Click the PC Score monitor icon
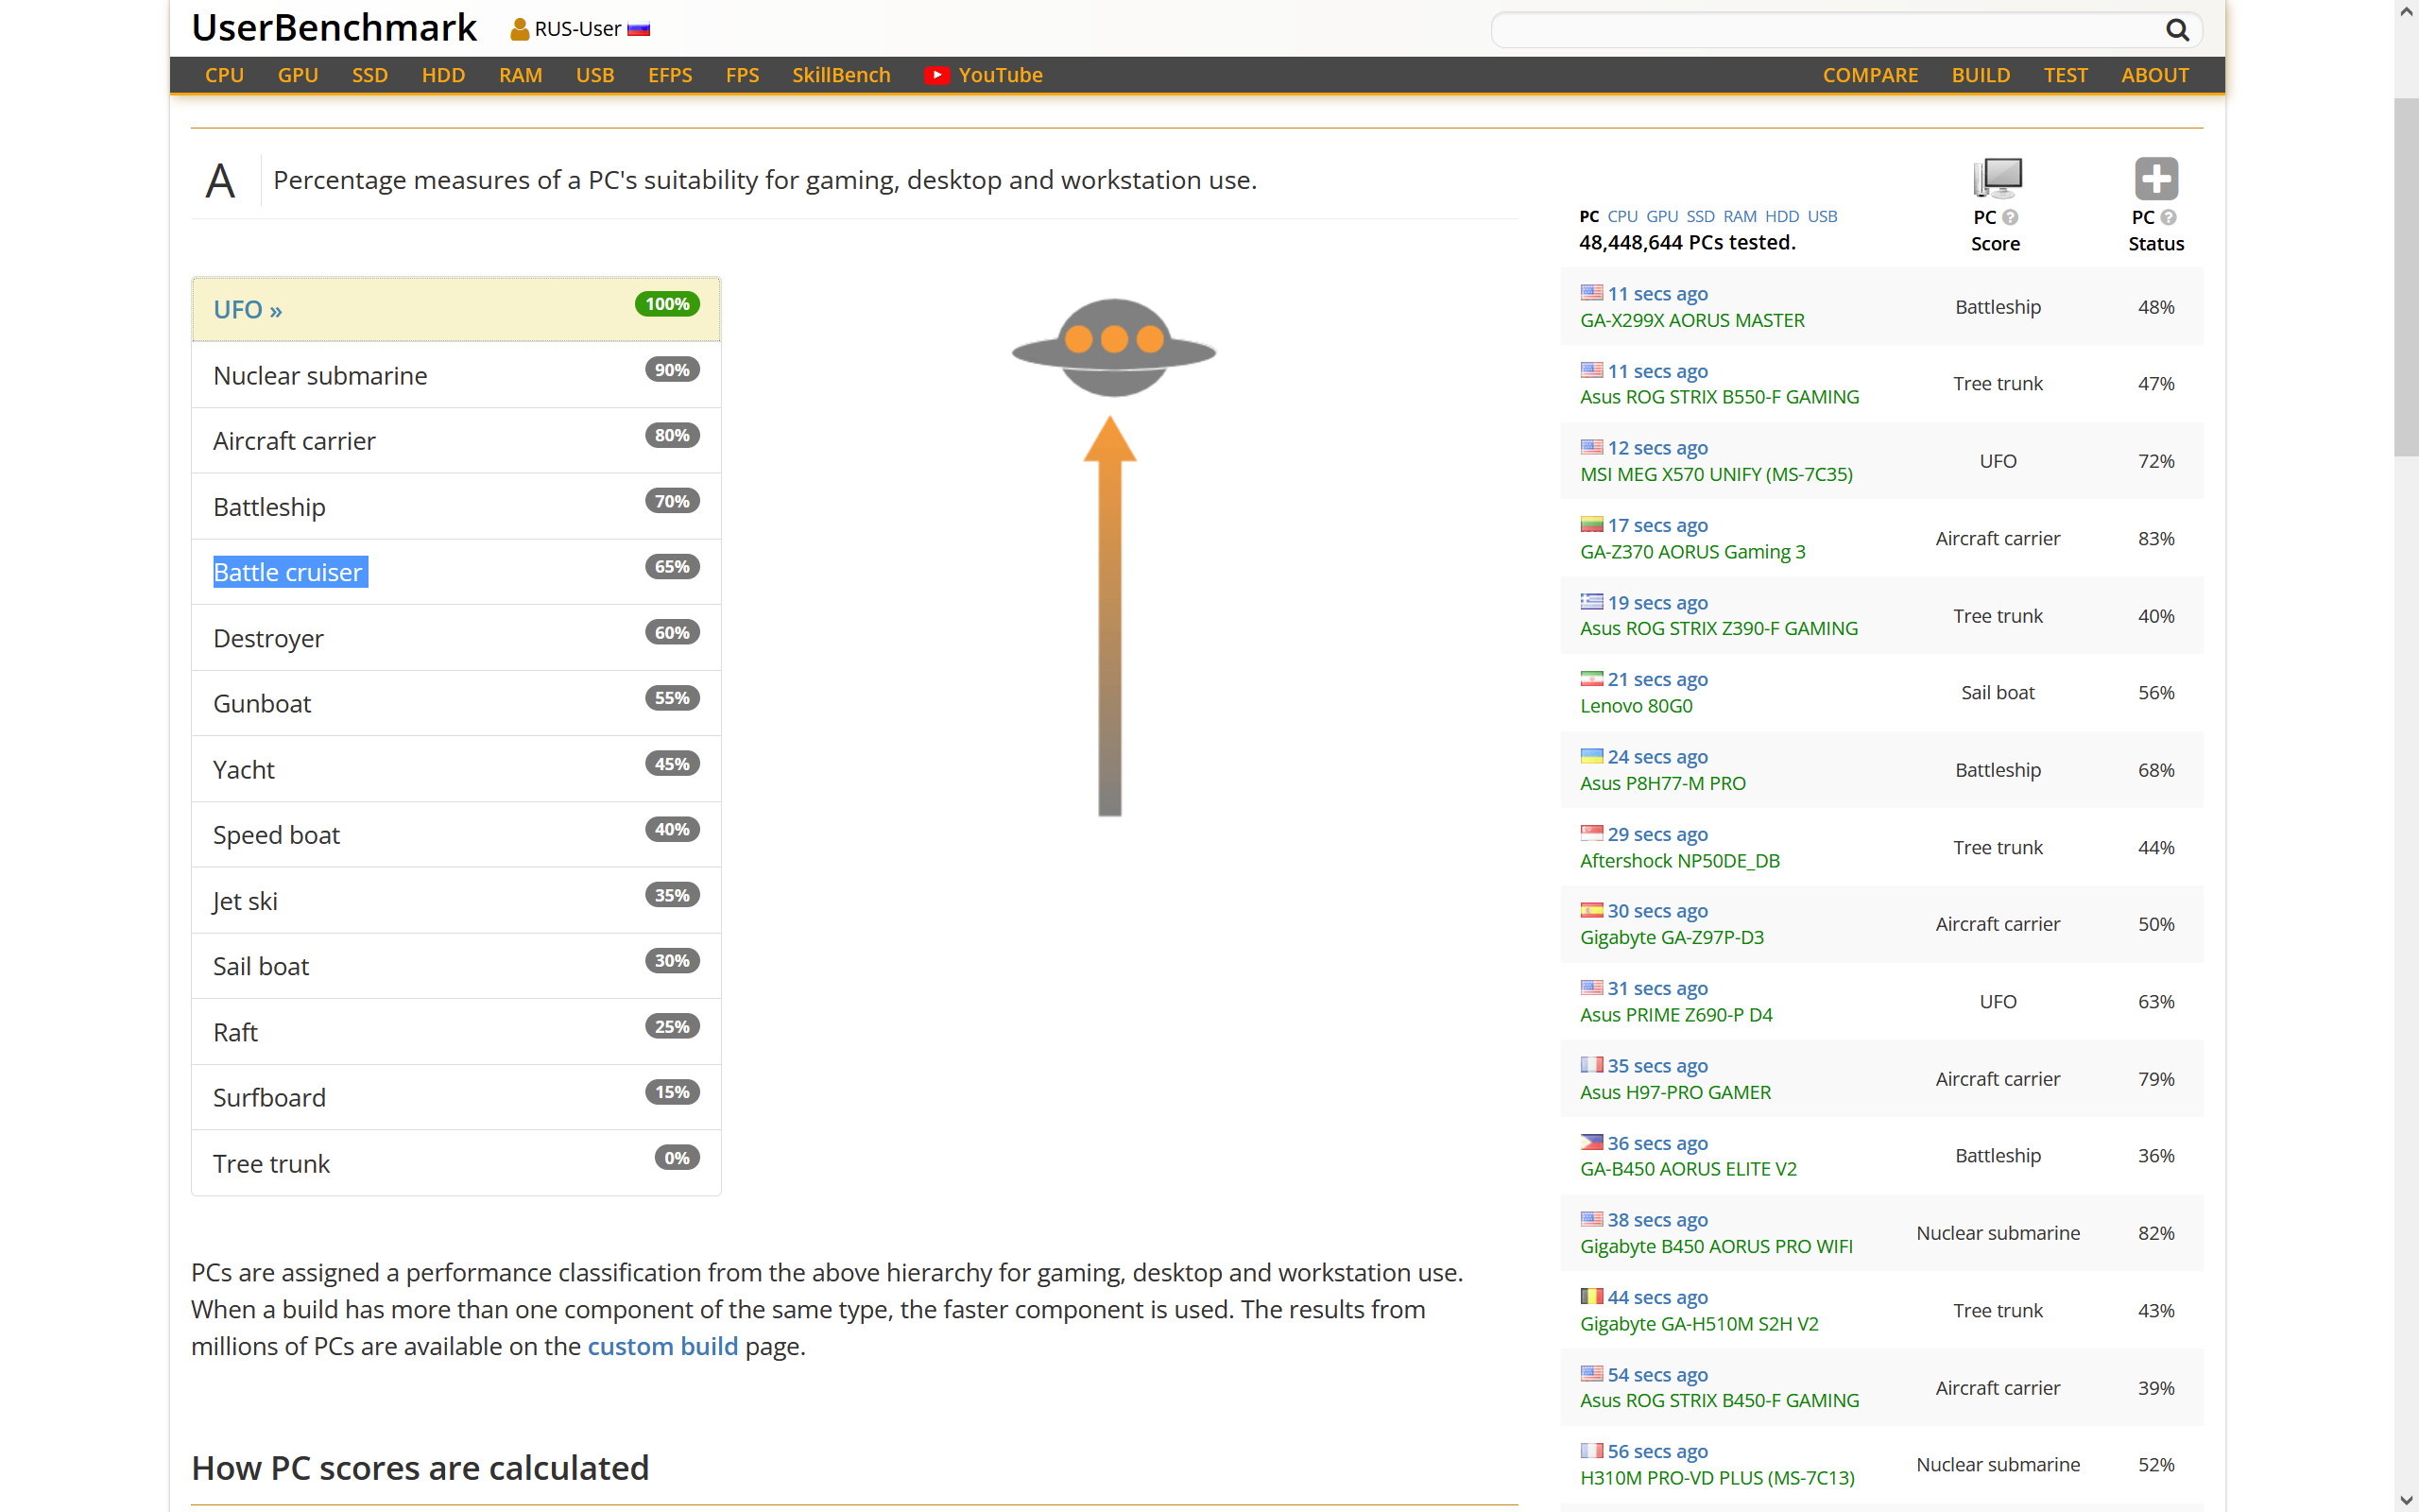Viewport: 2419px width, 1512px height. click(x=1997, y=178)
